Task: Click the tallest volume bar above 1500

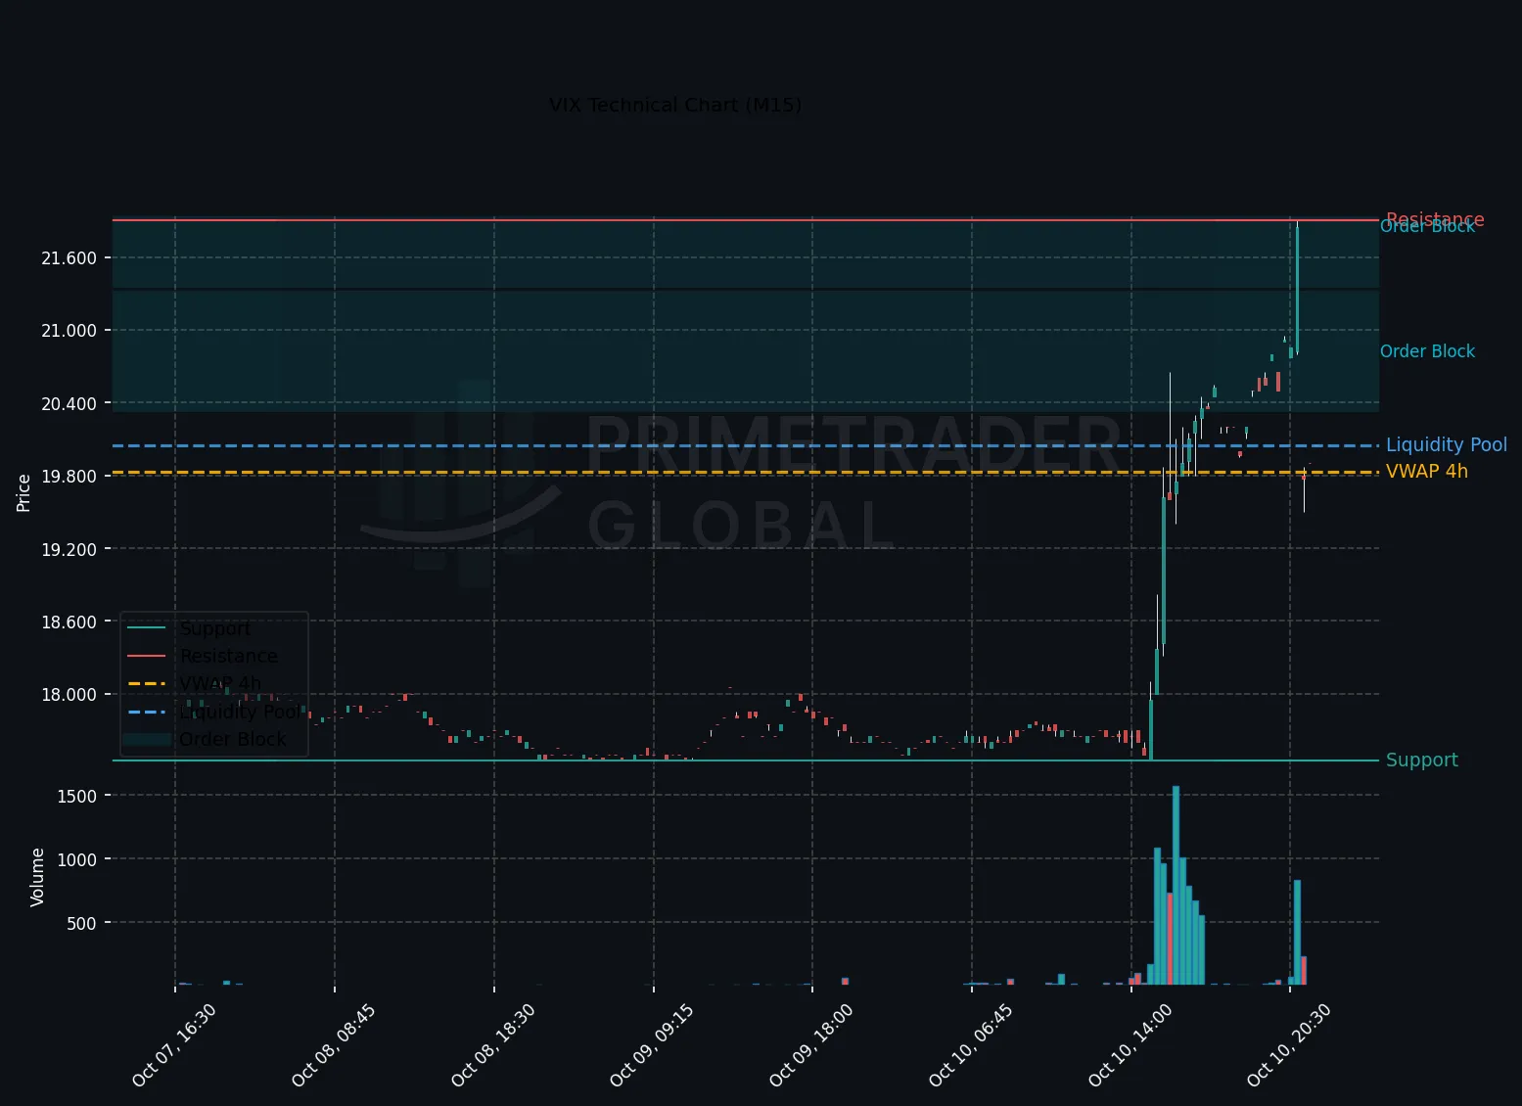Action: (x=1176, y=885)
